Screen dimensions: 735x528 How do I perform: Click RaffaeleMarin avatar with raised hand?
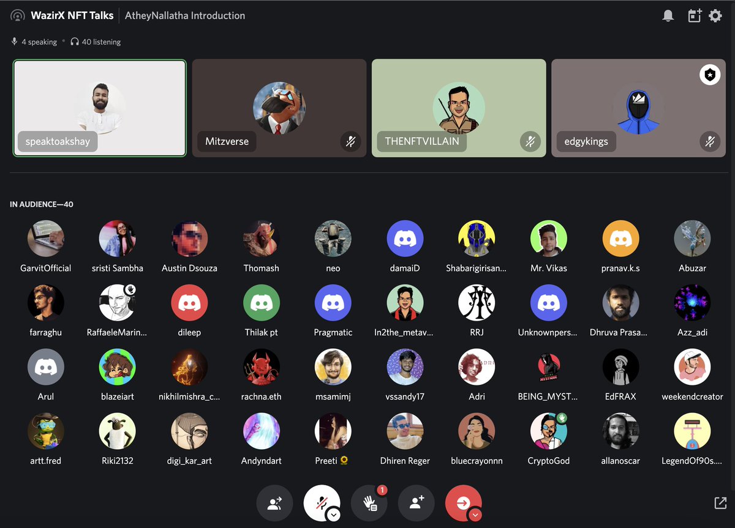pos(118,303)
